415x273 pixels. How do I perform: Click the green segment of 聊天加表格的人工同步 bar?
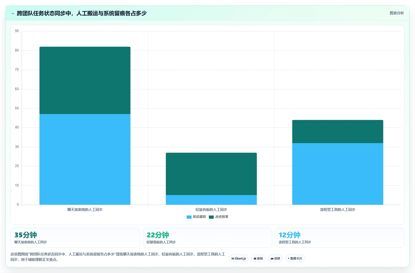click(85, 80)
